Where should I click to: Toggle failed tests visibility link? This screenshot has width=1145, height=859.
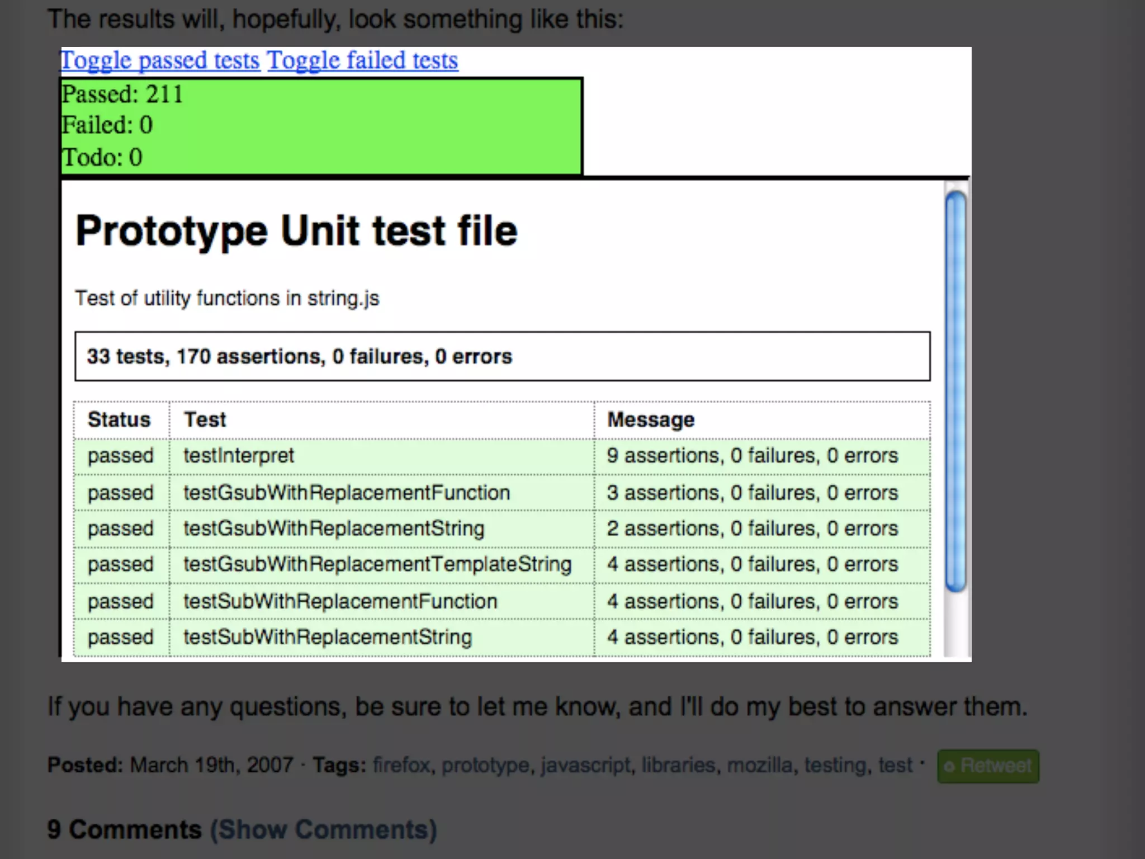(x=362, y=60)
